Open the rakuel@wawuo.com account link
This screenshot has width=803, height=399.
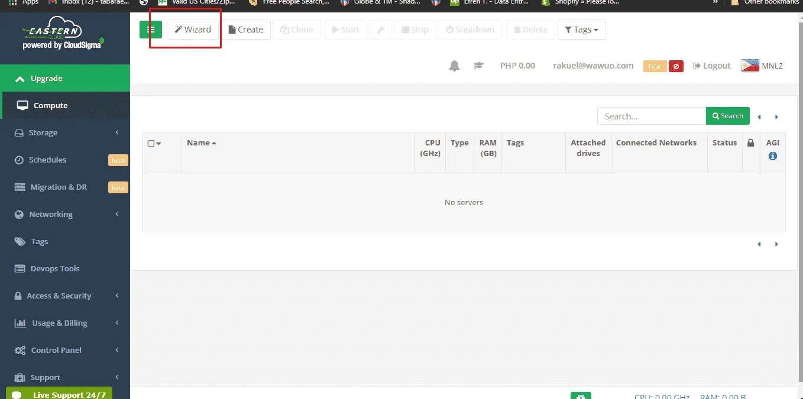pyautogui.click(x=593, y=66)
